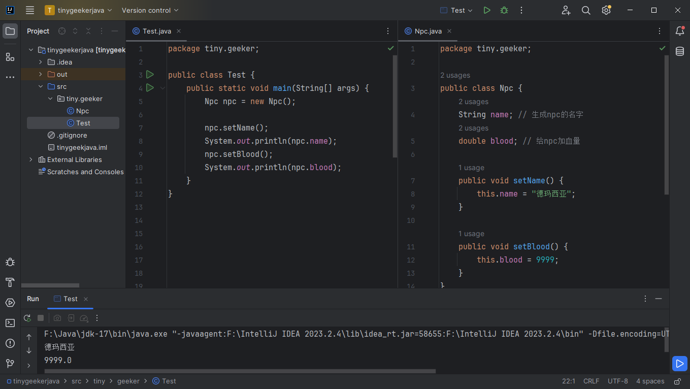Open IDE settings gear
The width and height of the screenshot is (690, 389).
[606, 10]
